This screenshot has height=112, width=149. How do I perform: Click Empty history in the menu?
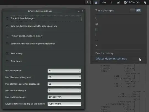[x=104, y=53]
